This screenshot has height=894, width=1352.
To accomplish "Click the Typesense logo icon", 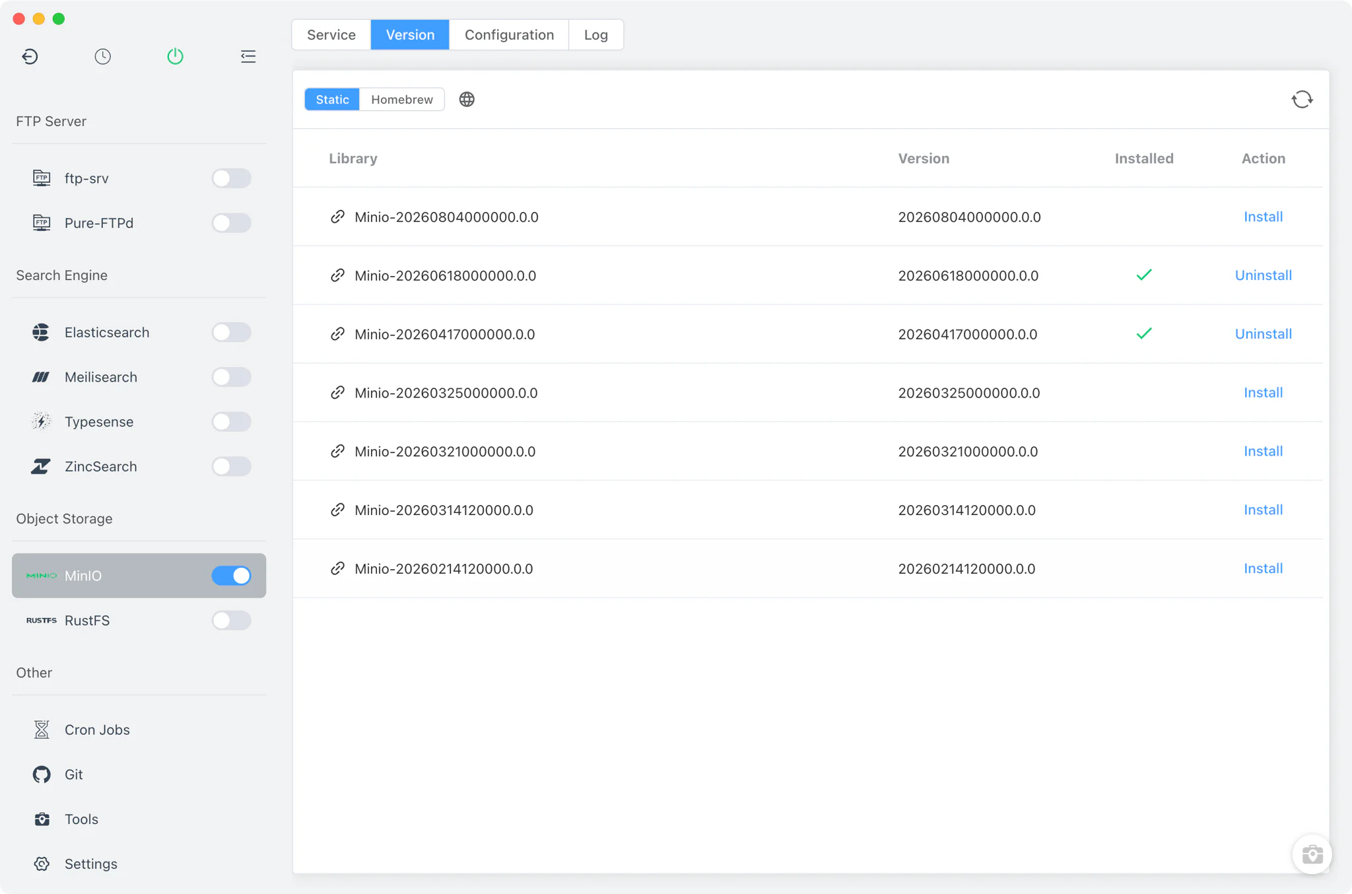I will 41,421.
